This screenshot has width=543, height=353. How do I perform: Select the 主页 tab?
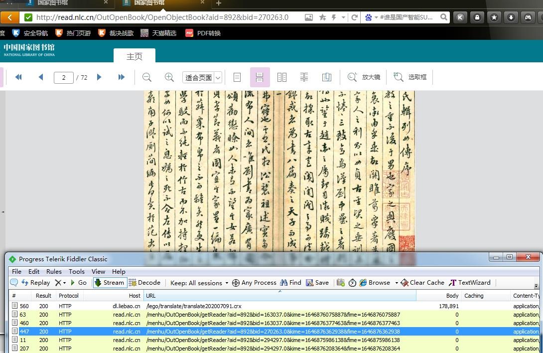point(135,56)
